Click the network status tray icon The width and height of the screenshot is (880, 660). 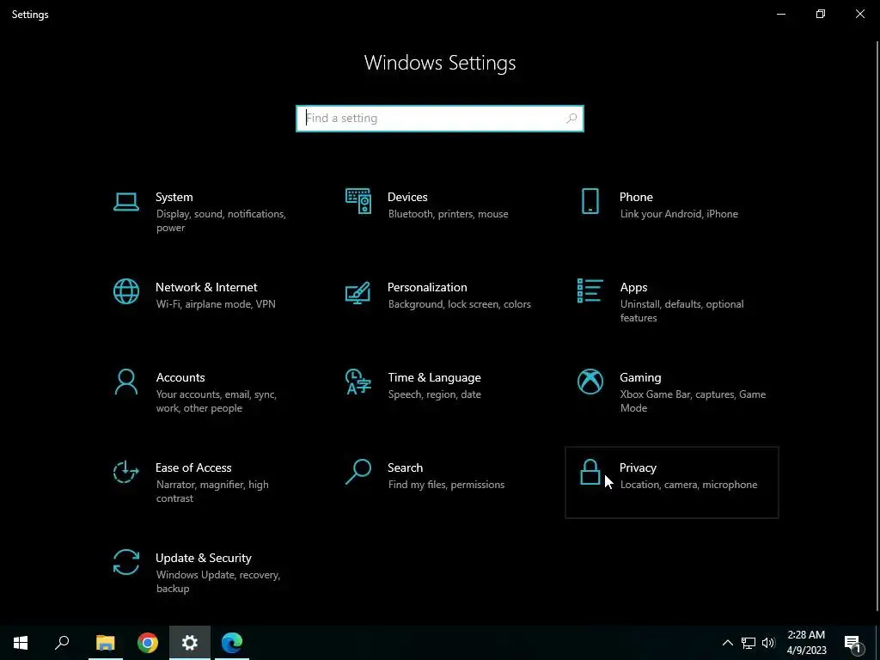pyautogui.click(x=749, y=643)
